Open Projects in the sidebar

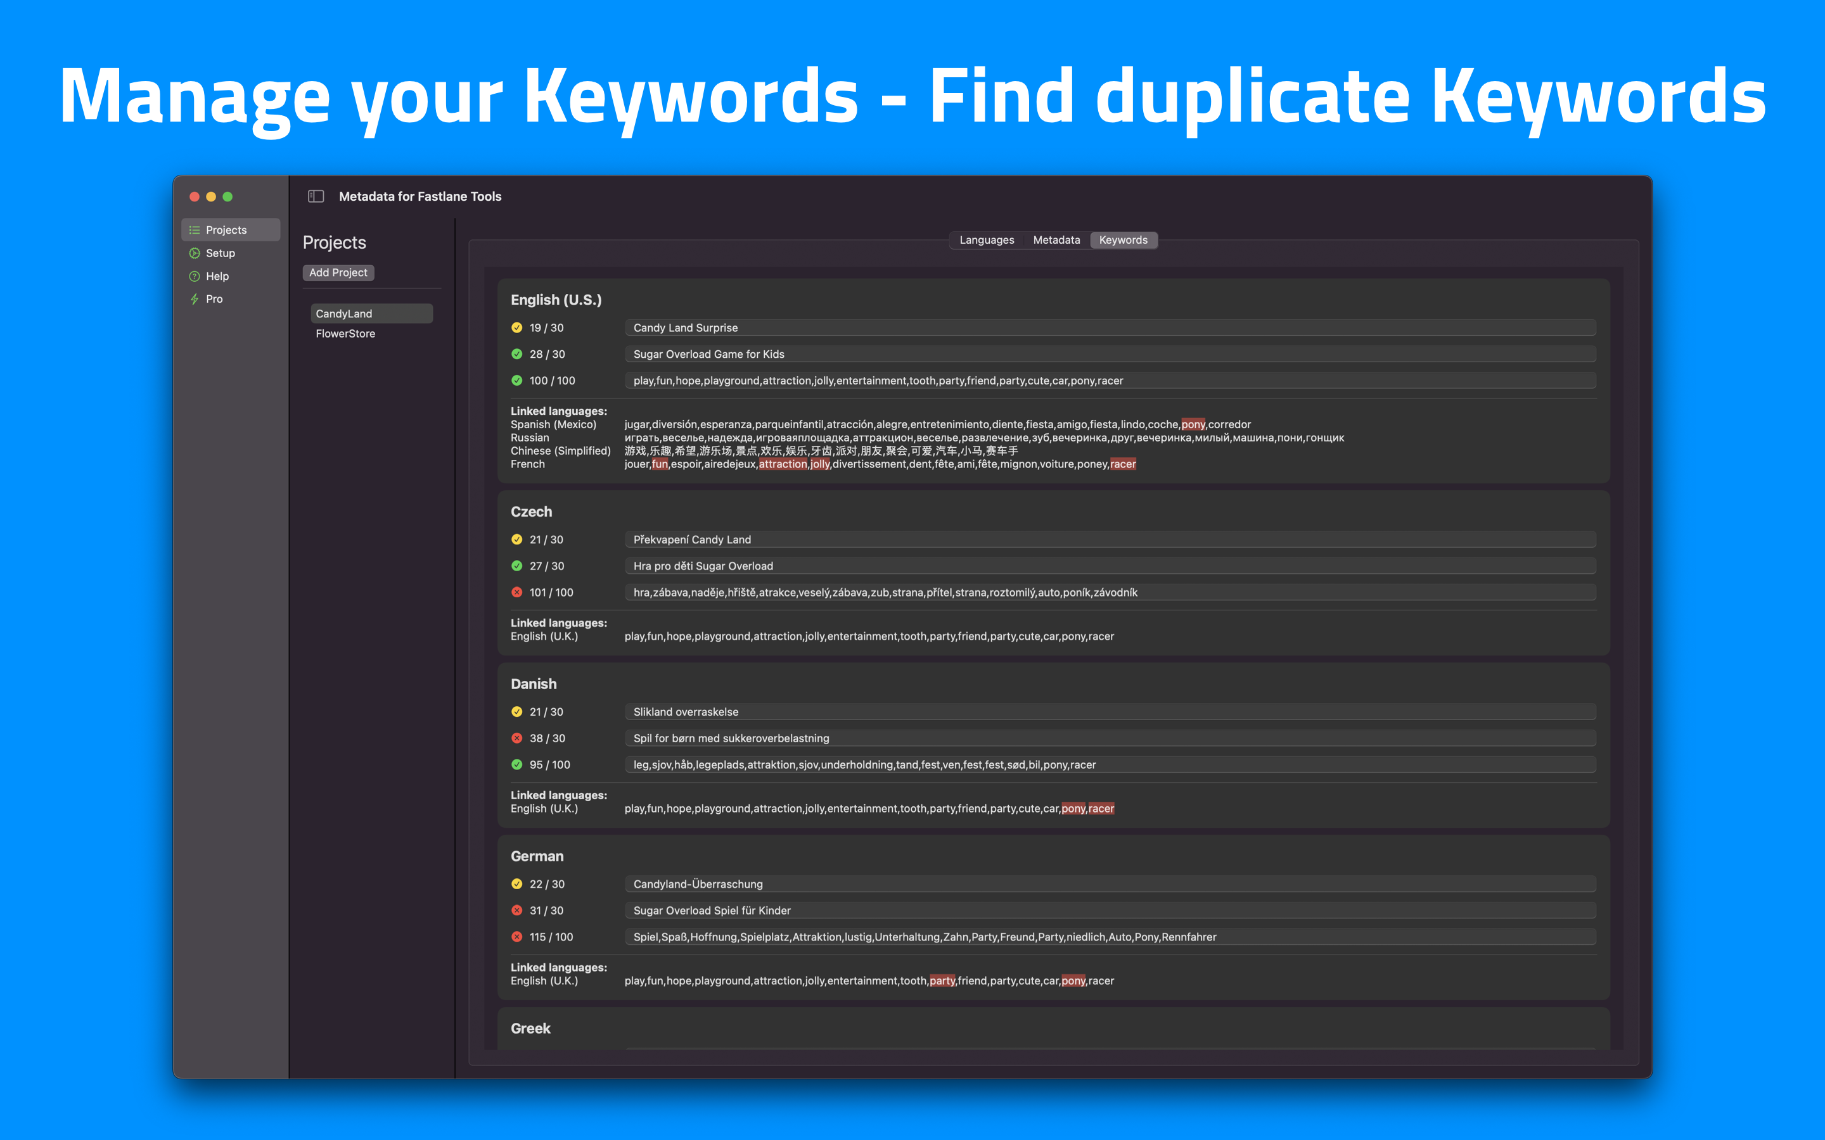(231, 230)
